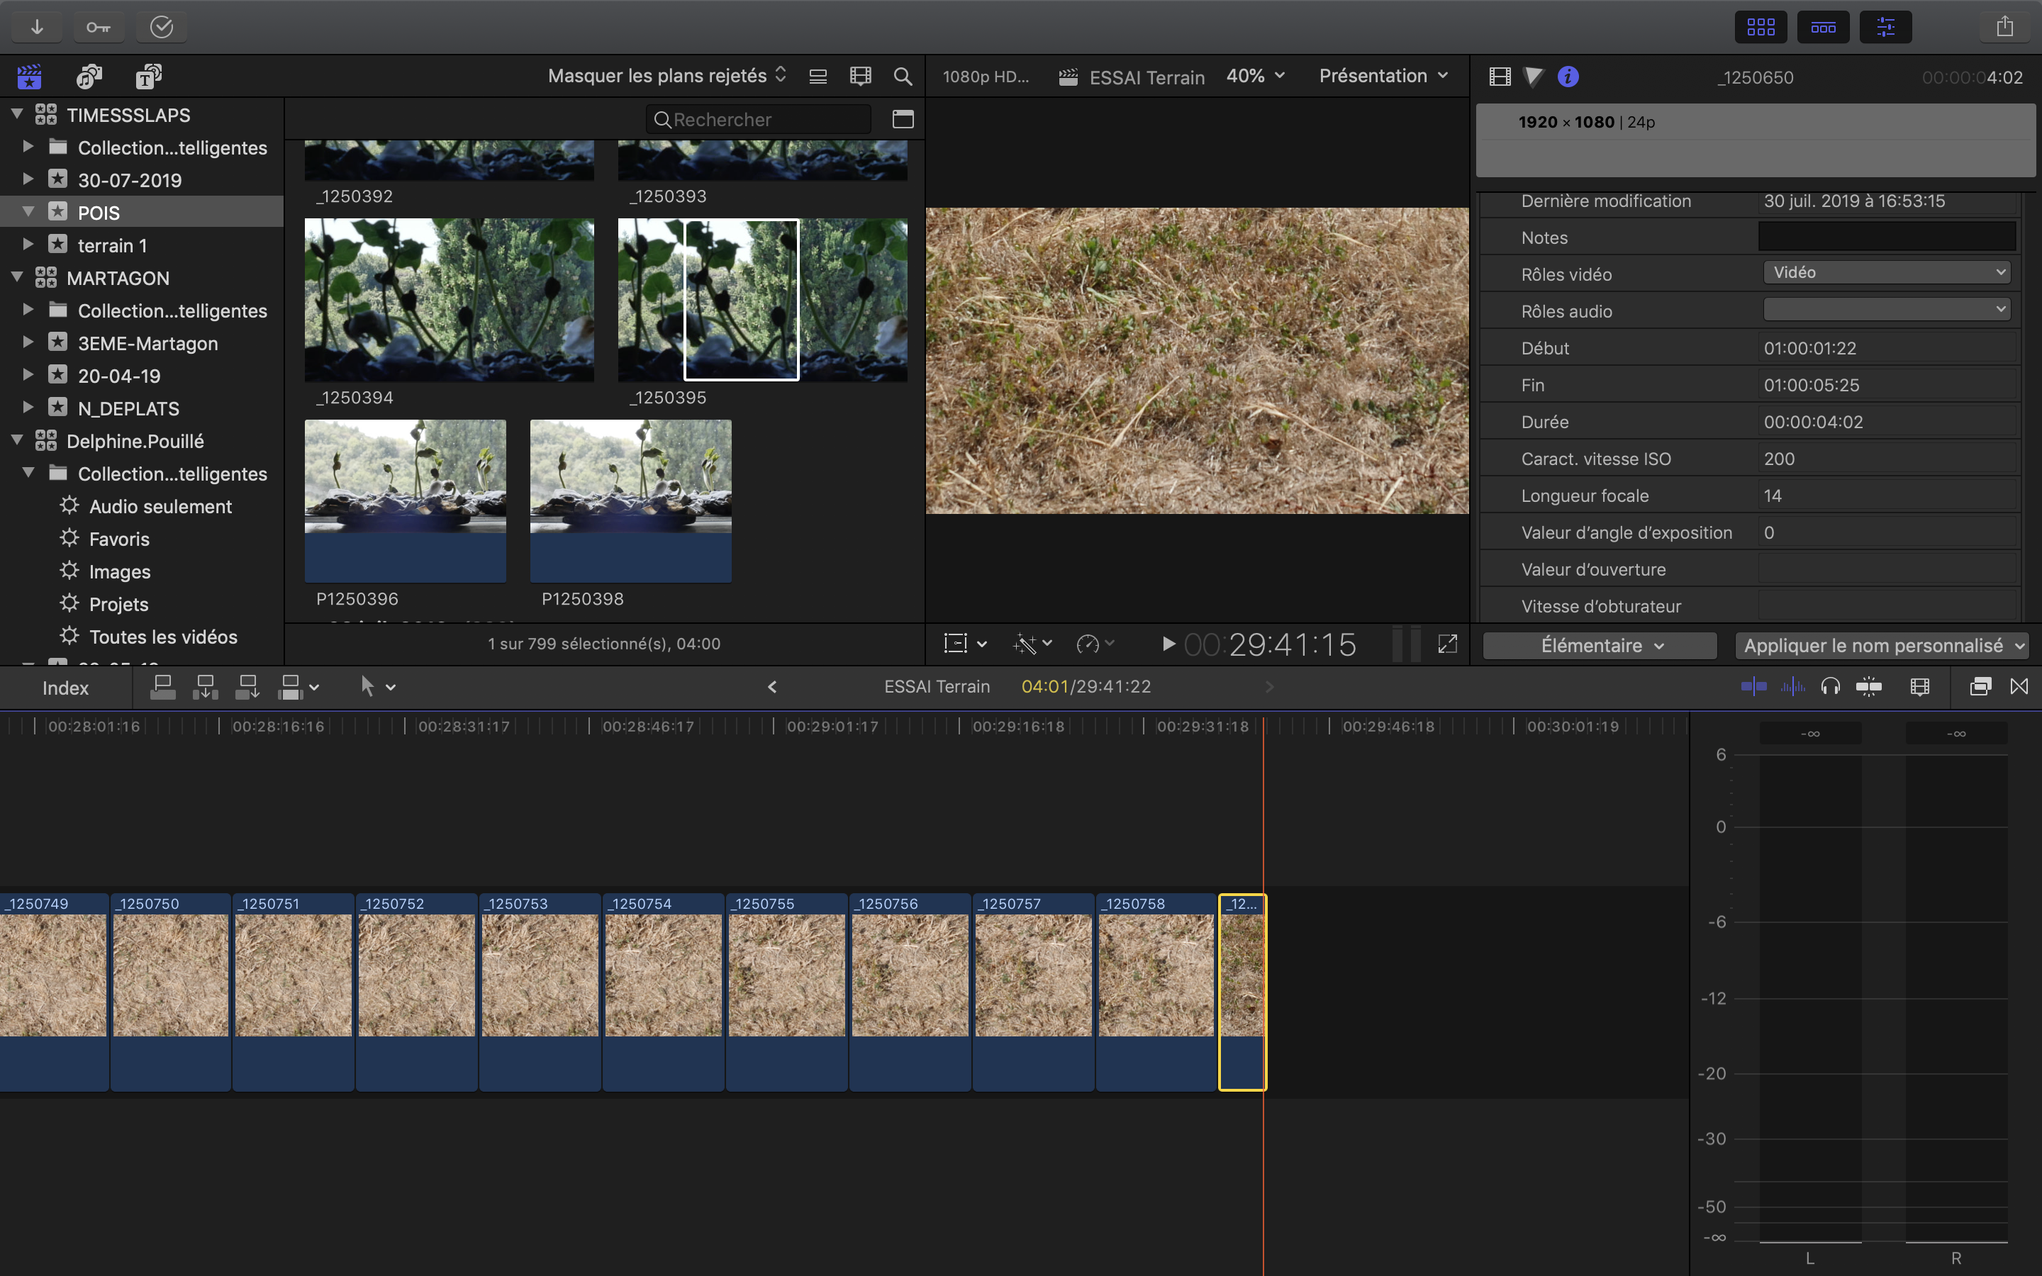Open the keyword editor key icon
The width and height of the screenshot is (2042, 1276).
(x=99, y=27)
